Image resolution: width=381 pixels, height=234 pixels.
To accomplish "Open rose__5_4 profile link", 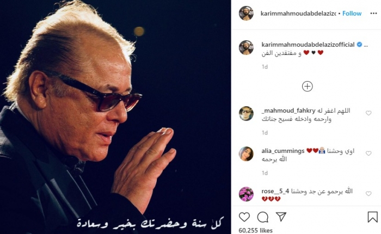I will tap(275, 191).
